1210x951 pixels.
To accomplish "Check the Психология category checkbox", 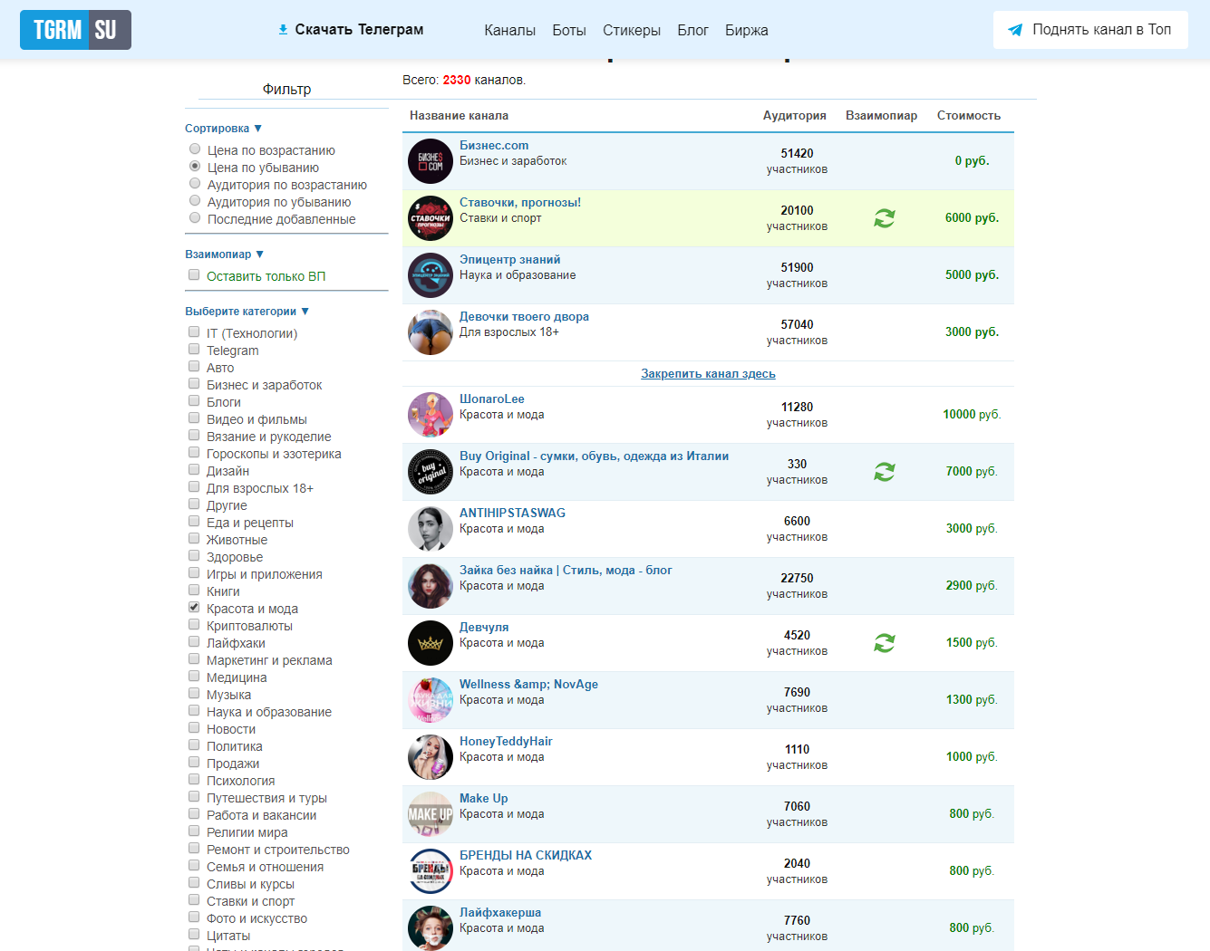I will (x=194, y=779).
